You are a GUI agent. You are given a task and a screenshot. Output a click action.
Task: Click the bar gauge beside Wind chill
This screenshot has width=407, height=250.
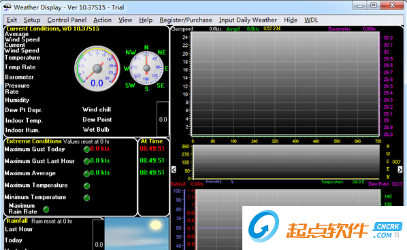pyautogui.click(x=163, y=119)
